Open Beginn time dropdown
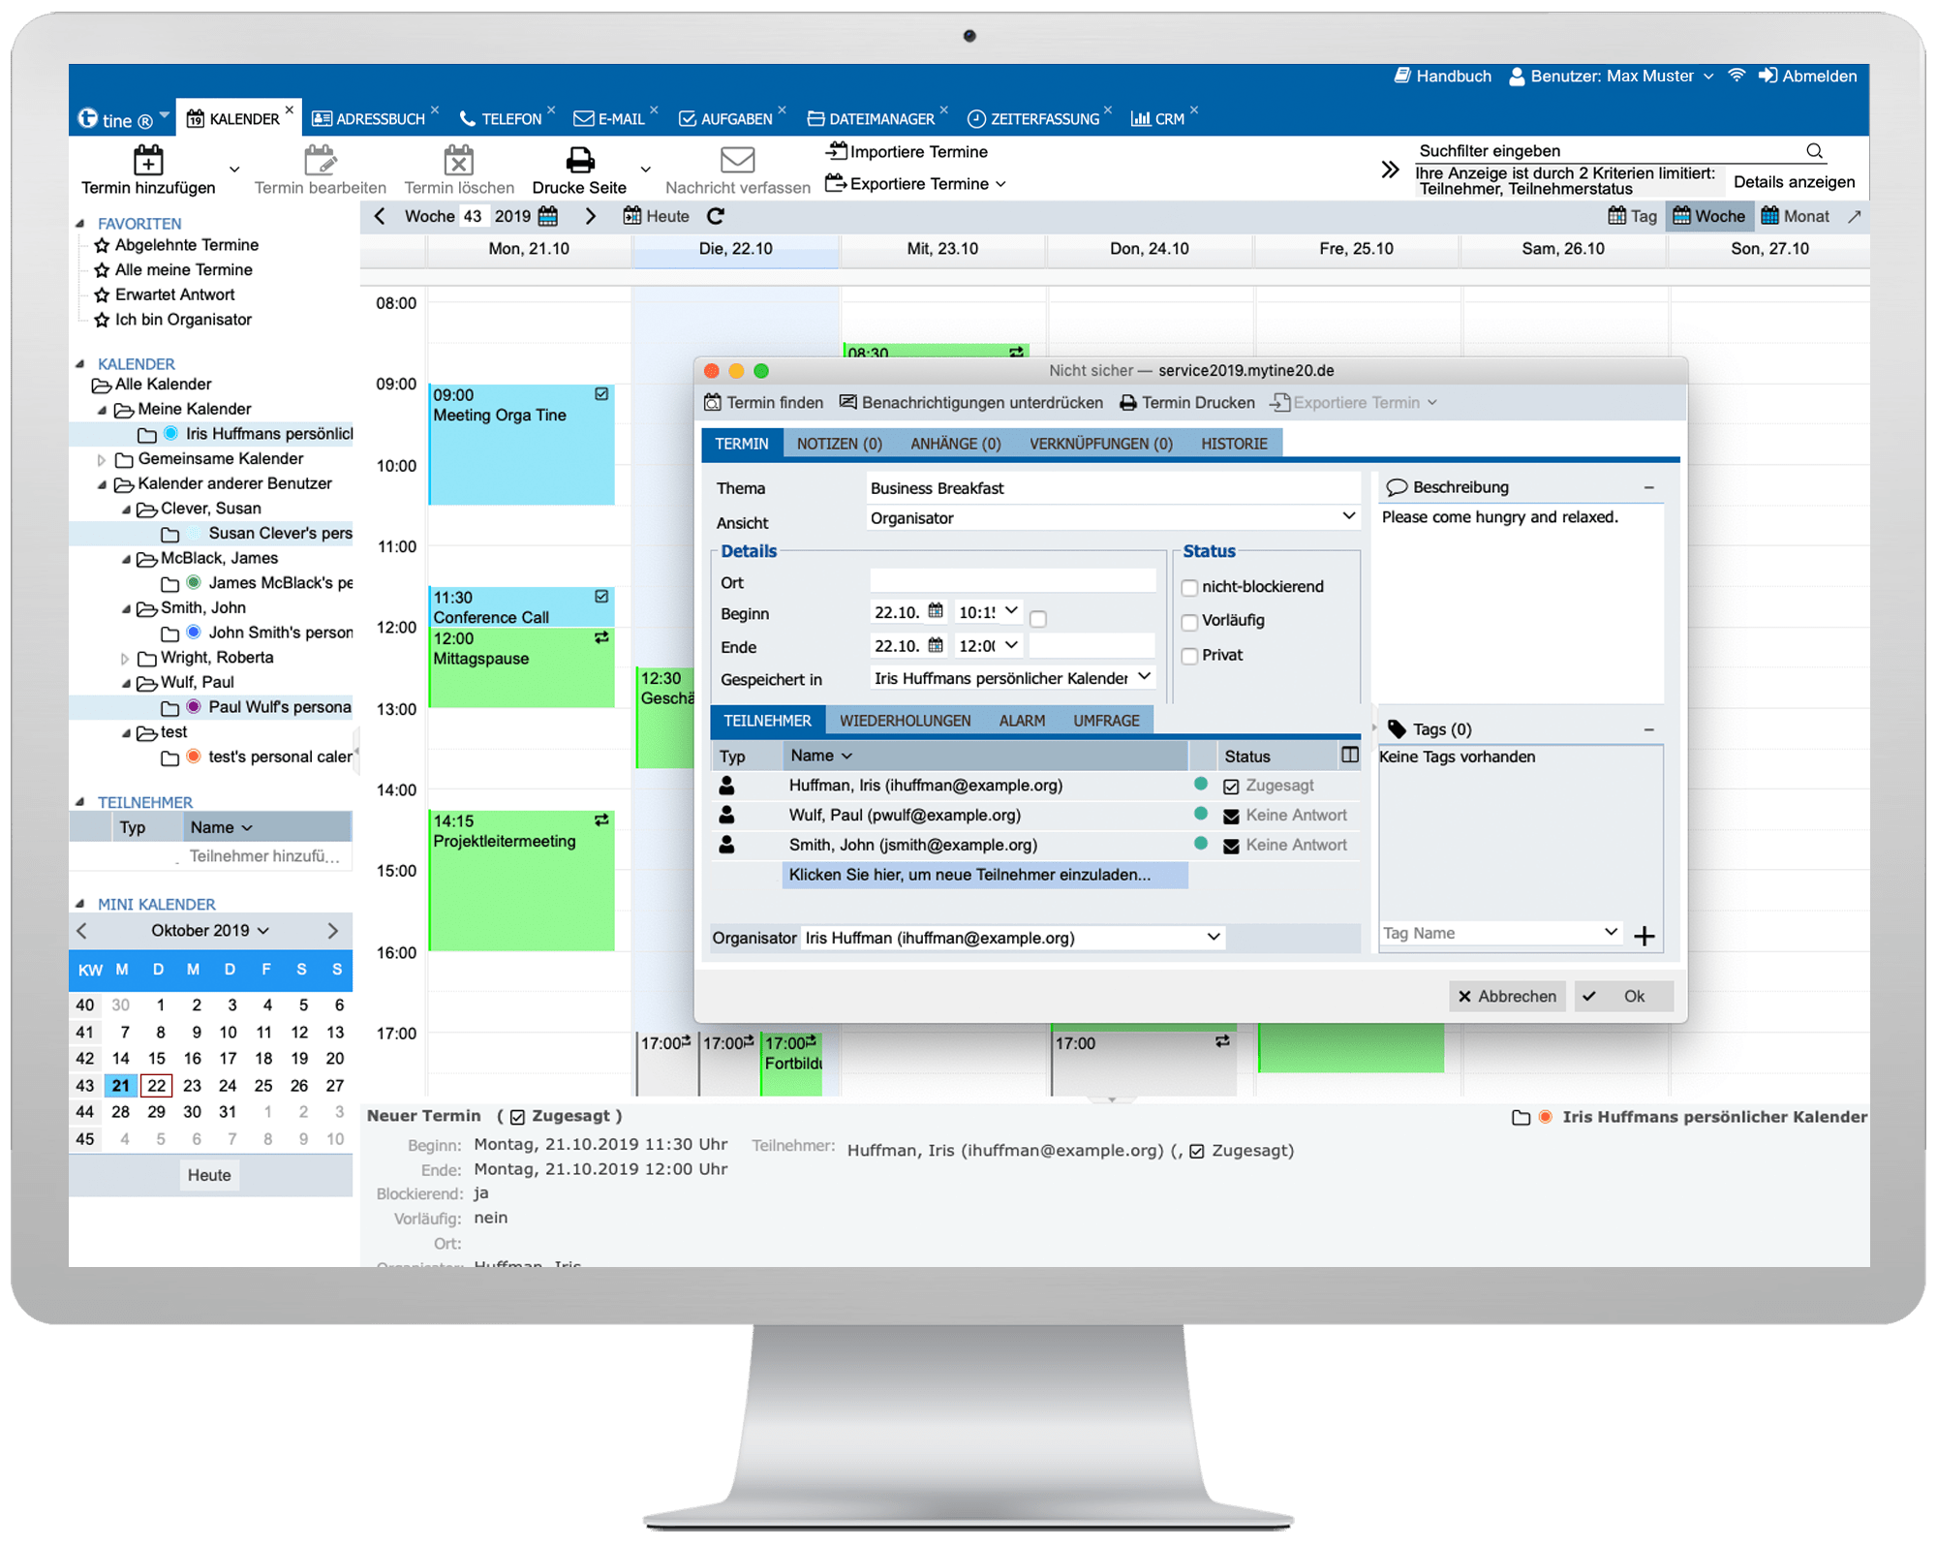Viewport: 1937px width, 1546px height. coord(1011,610)
